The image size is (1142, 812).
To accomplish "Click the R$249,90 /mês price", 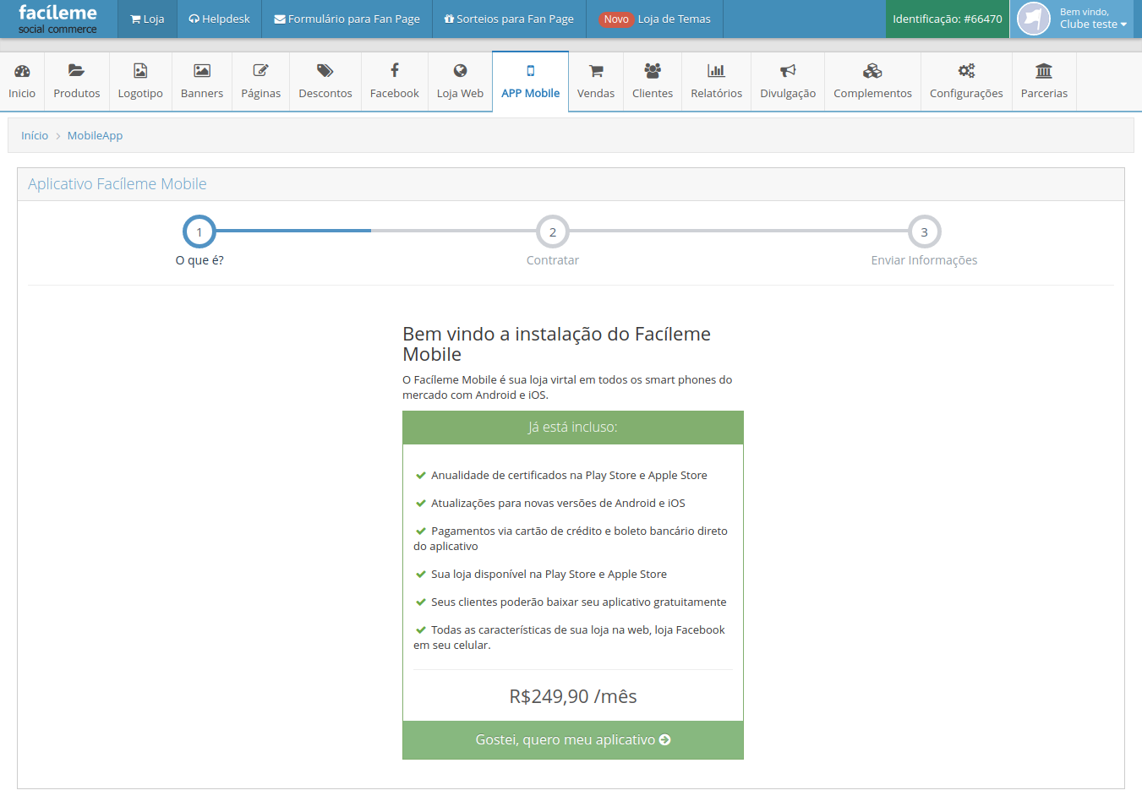I will tap(573, 696).
